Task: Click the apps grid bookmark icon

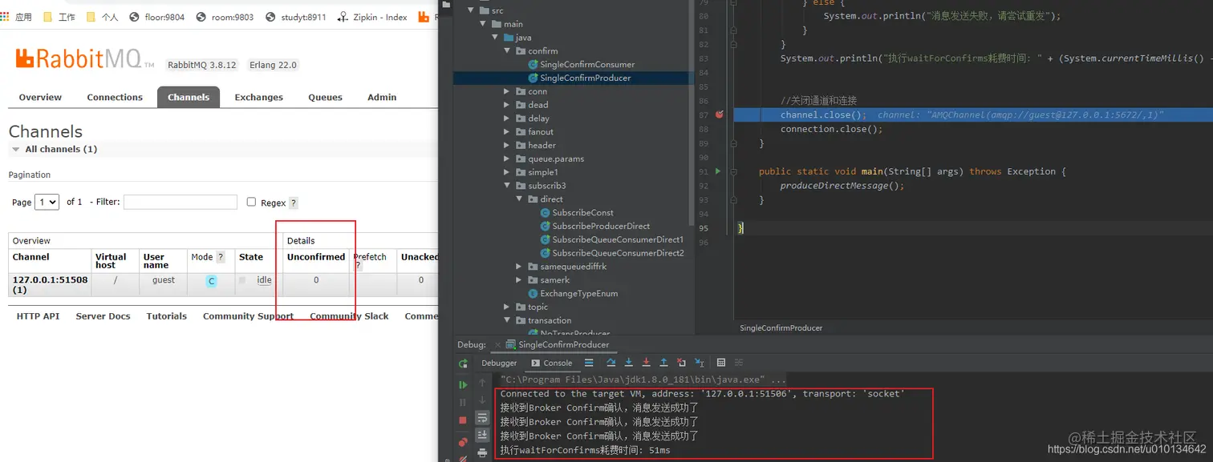Action: click(x=6, y=17)
